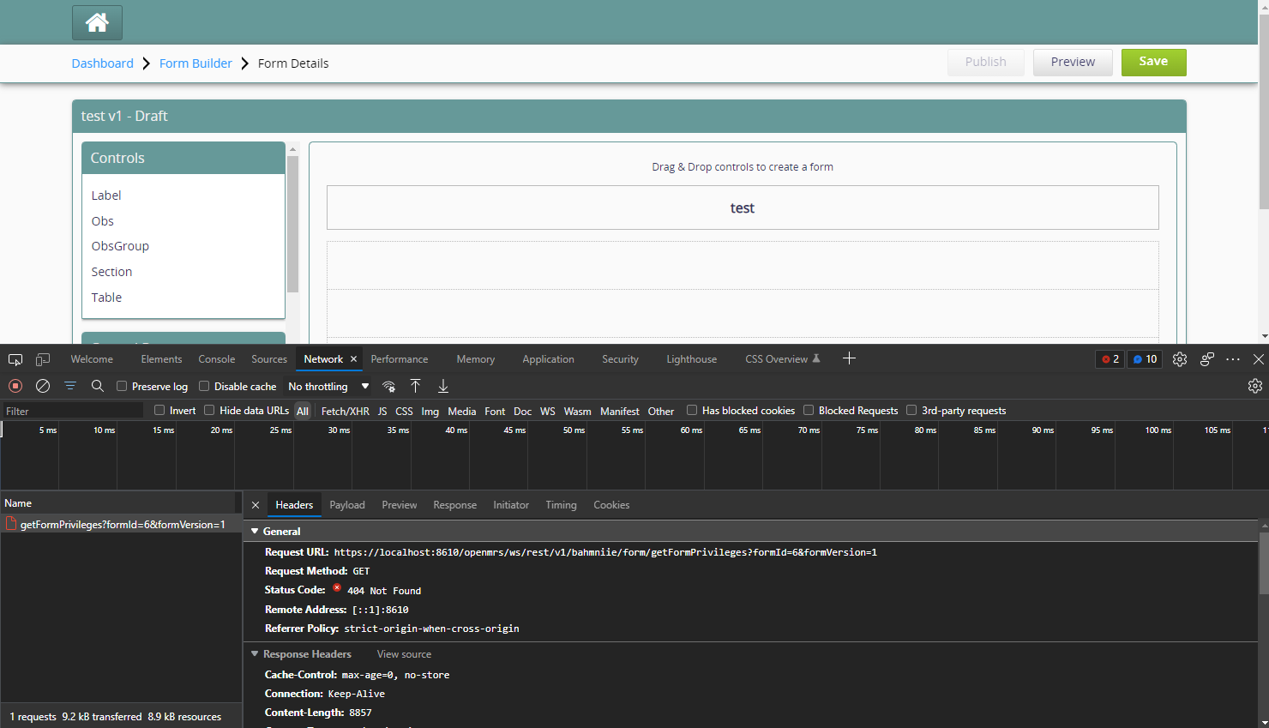Image resolution: width=1269 pixels, height=728 pixels.
Task: Clear the network log
Action: pos(43,386)
